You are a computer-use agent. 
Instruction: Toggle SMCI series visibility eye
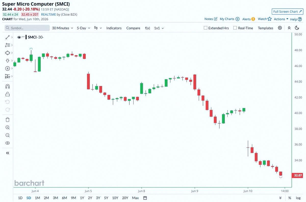coord(19,37)
